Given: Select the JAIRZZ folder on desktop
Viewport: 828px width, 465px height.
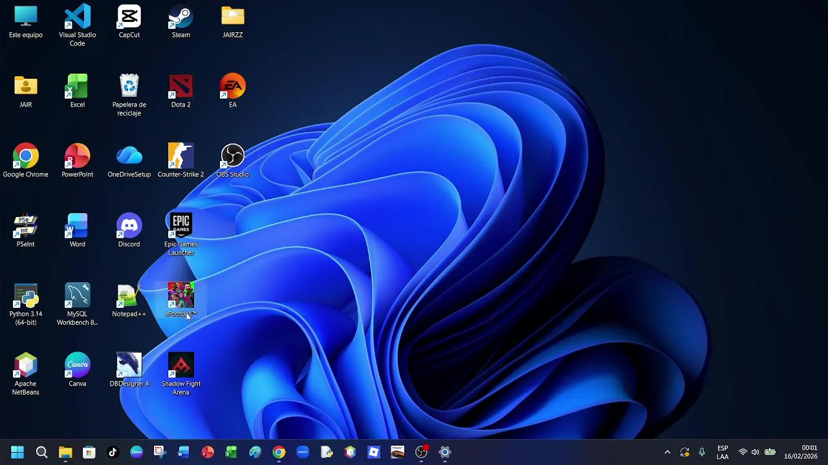Looking at the screenshot, I should pyautogui.click(x=233, y=22).
